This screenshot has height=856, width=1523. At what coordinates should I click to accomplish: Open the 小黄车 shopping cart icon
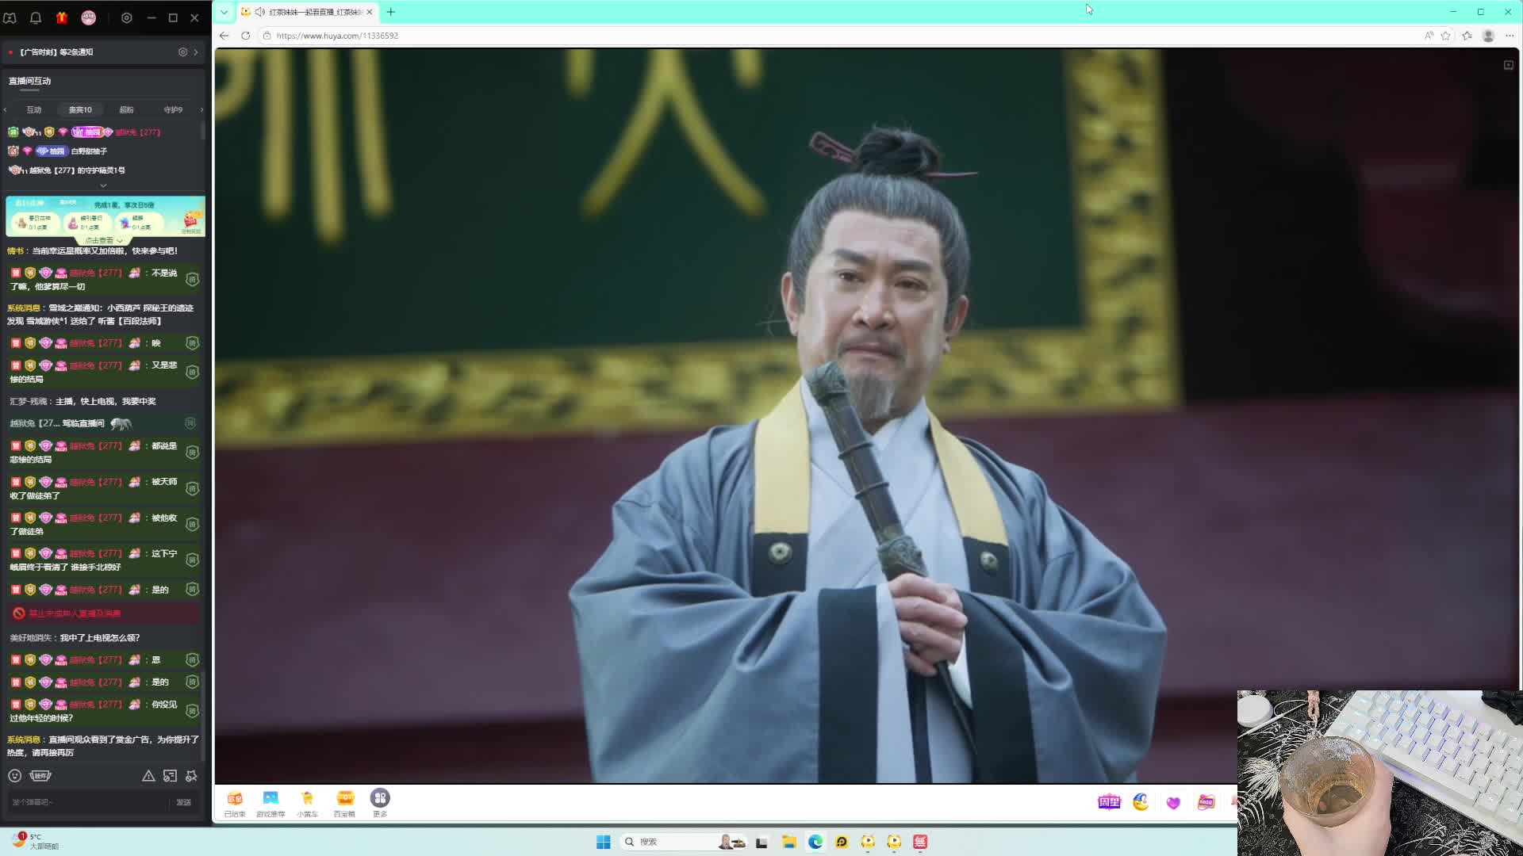[307, 802]
